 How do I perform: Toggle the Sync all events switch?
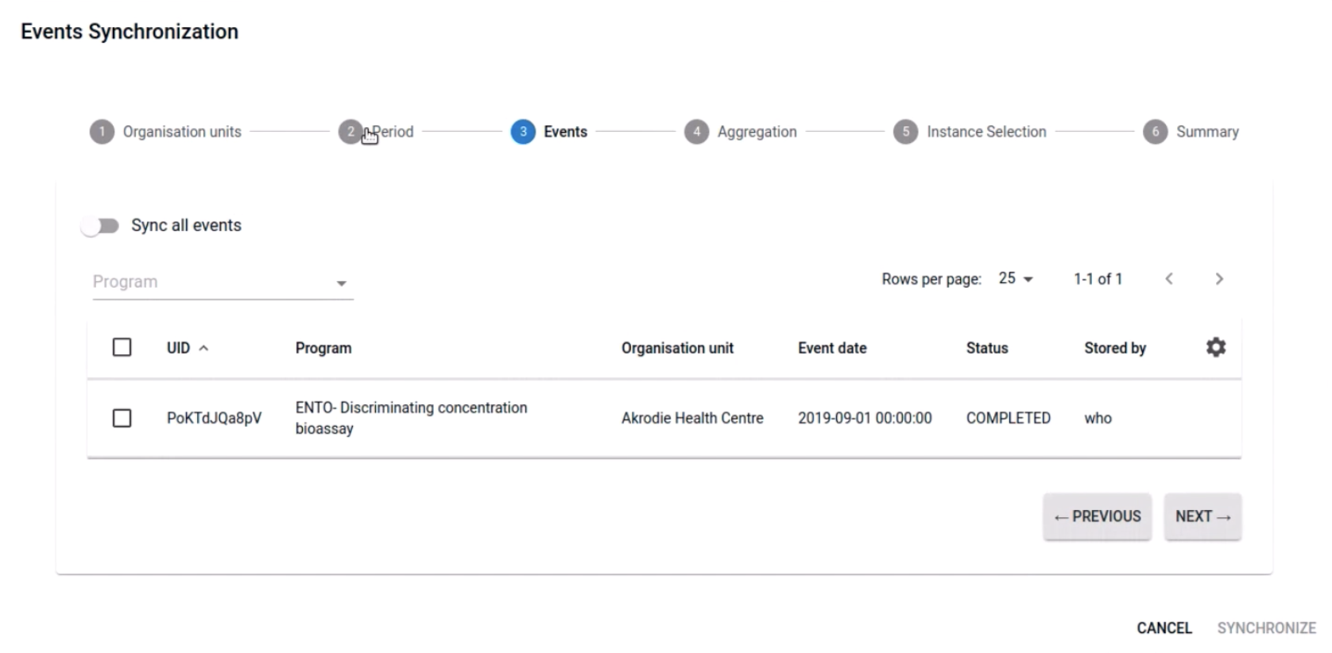[100, 226]
